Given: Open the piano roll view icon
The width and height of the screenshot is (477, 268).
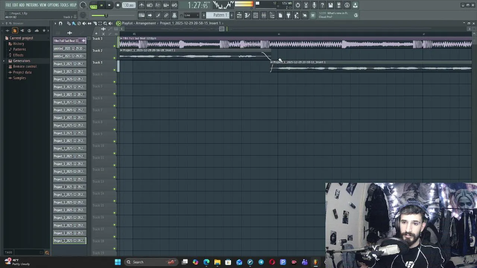Looking at the screenshot, I should (247, 15).
